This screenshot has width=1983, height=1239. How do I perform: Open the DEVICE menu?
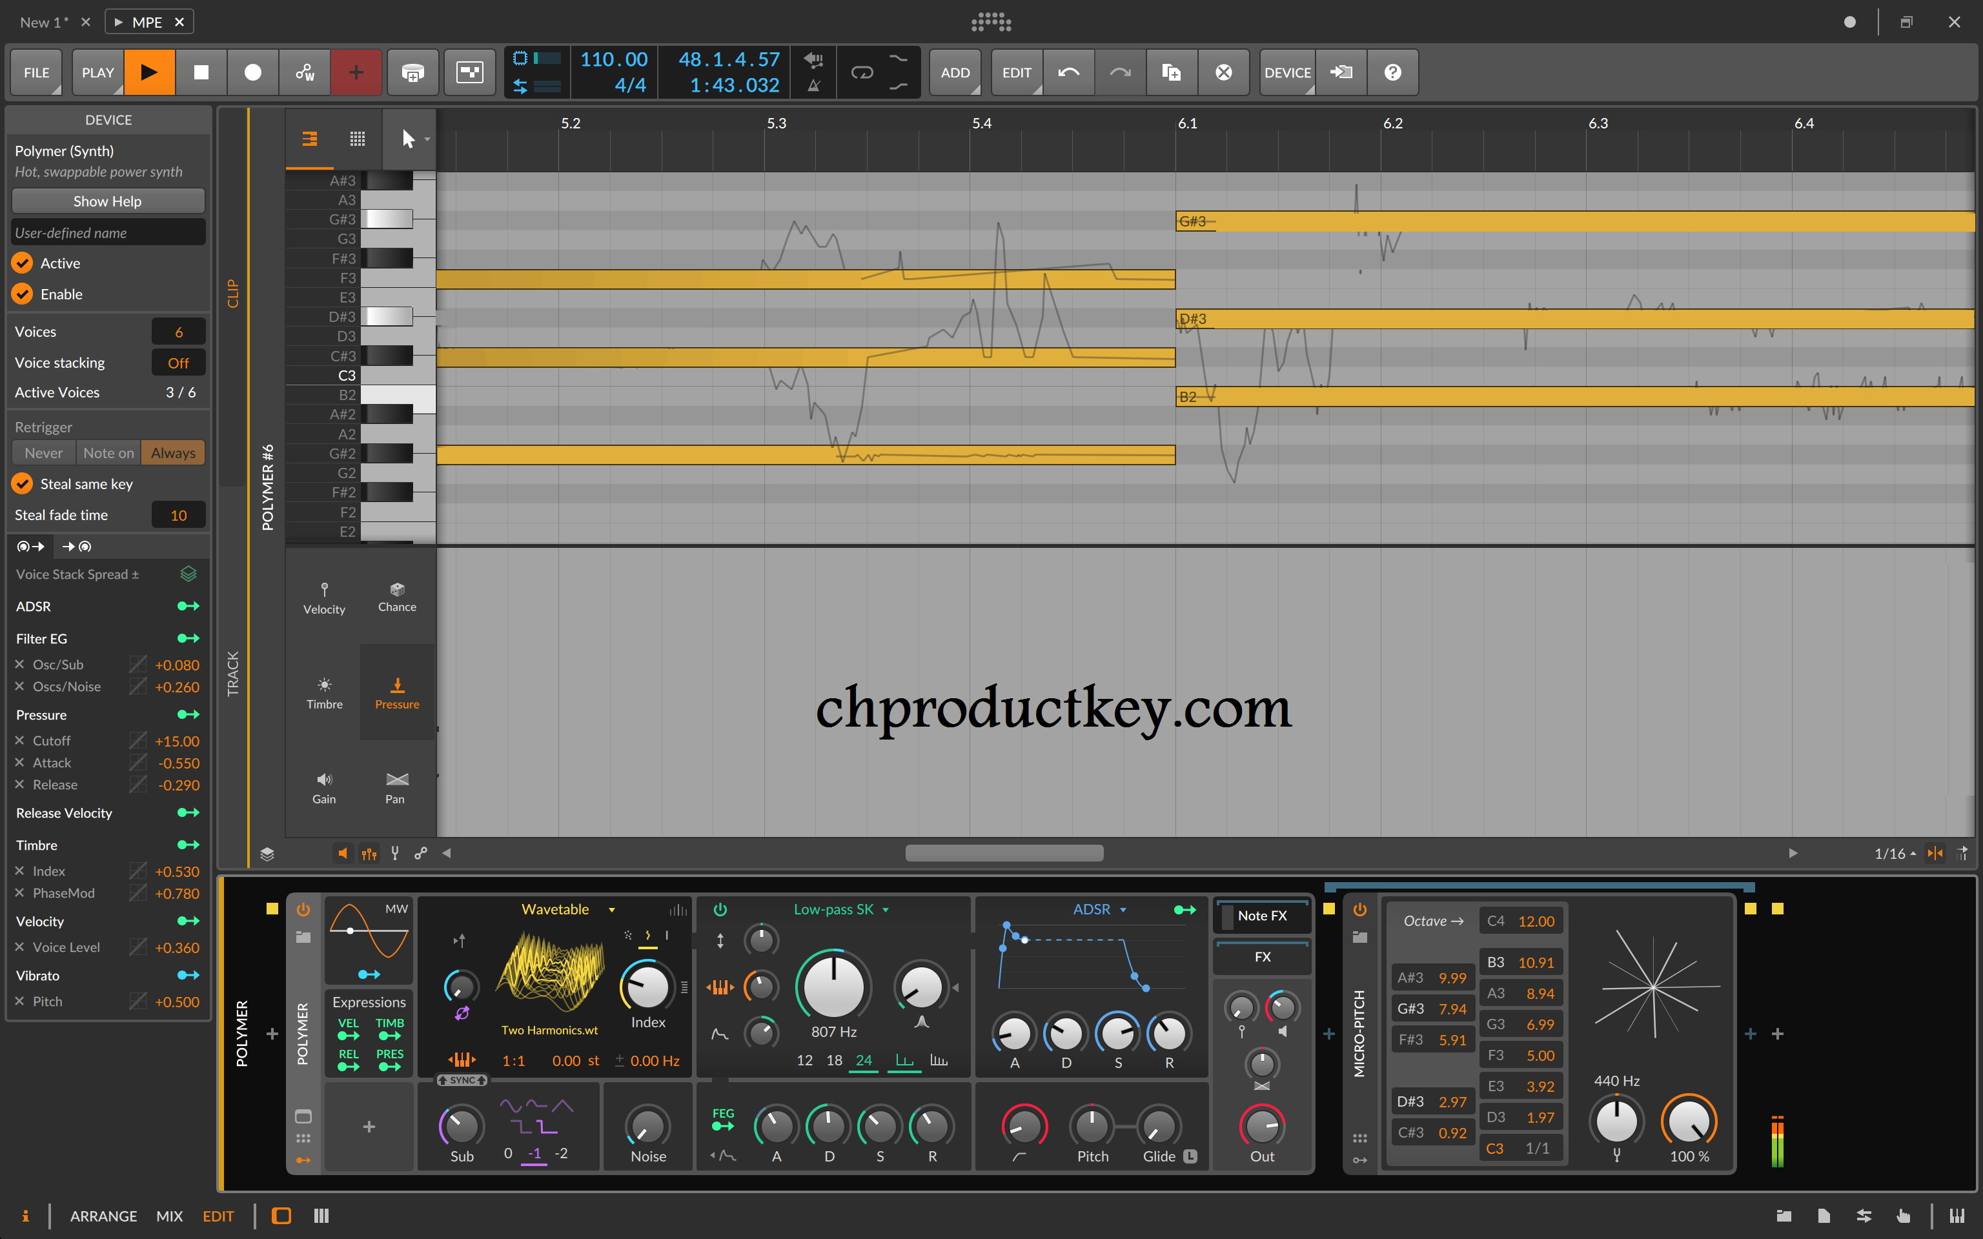point(1287,72)
